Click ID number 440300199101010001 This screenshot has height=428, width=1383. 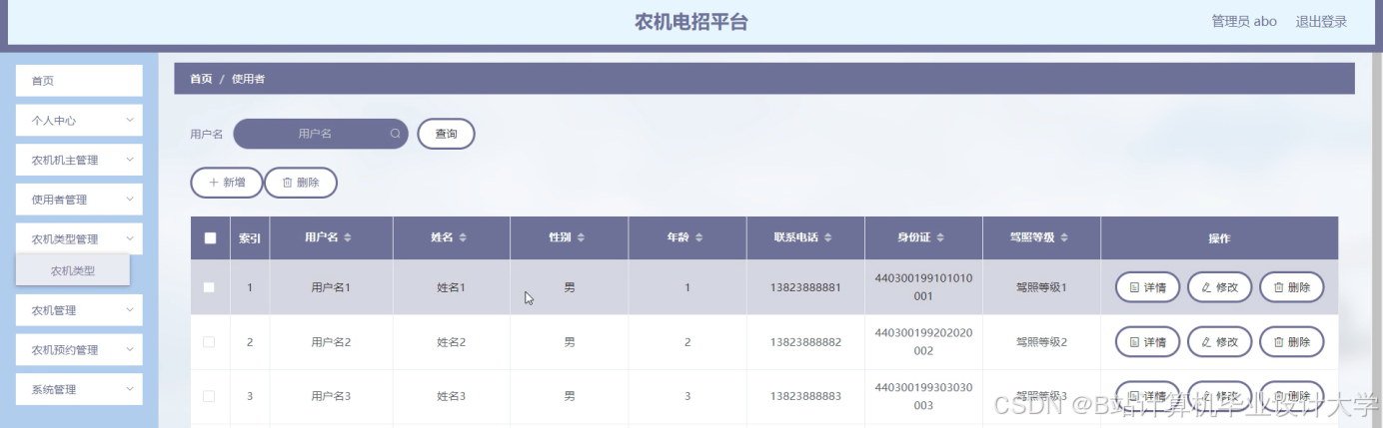pos(923,287)
